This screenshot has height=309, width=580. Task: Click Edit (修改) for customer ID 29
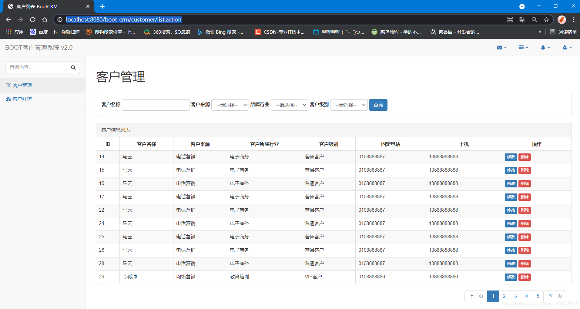click(x=511, y=277)
